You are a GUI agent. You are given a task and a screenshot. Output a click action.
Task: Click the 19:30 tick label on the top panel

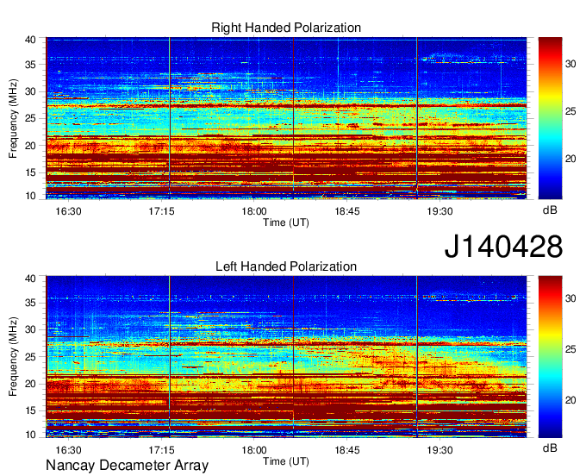pos(440,211)
